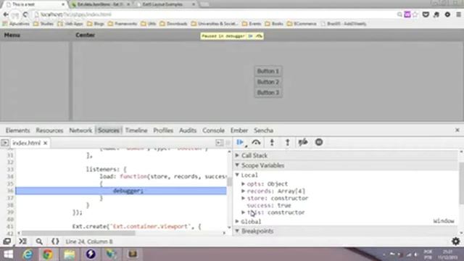Open search in the DevTools status bar
The image size is (464, 261).
click(x=39, y=241)
